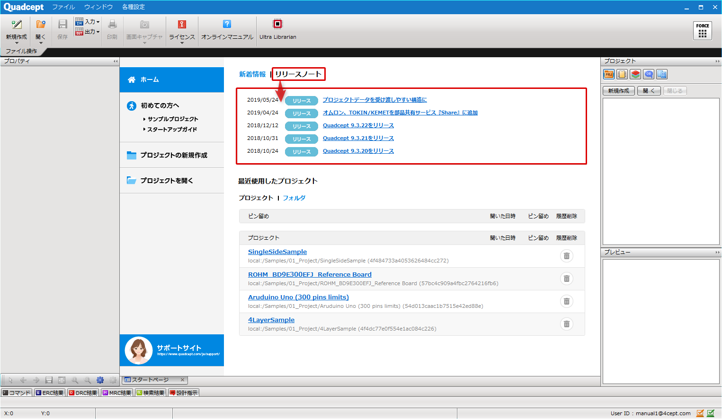This screenshot has width=722, height=419.
Task: Open スタートアップガイド link
Action: tap(172, 130)
